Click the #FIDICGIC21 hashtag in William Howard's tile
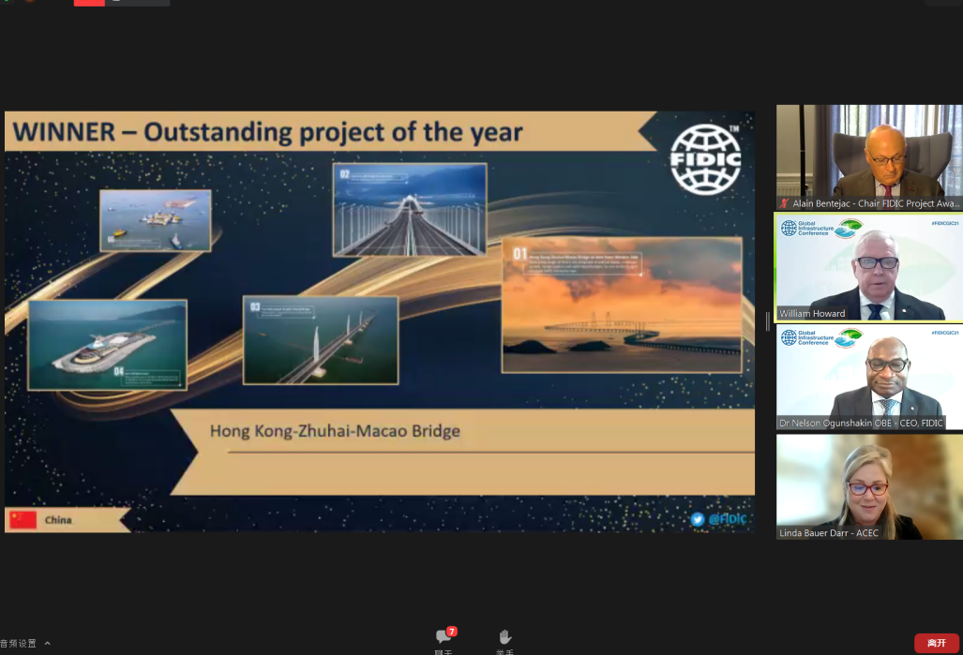The height and width of the screenshot is (655, 963). click(944, 223)
